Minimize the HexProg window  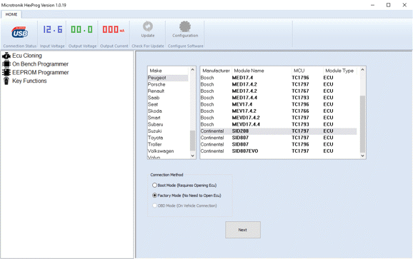coord(372,5)
